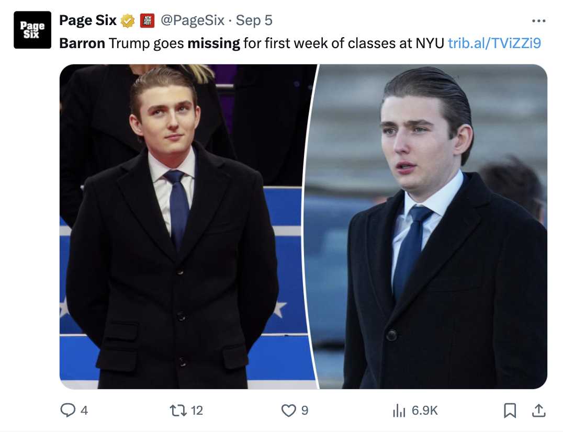Open the trib.al/TViZZi9 link
The height and width of the screenshot is (433, 563).
click(x=494, y=43)
